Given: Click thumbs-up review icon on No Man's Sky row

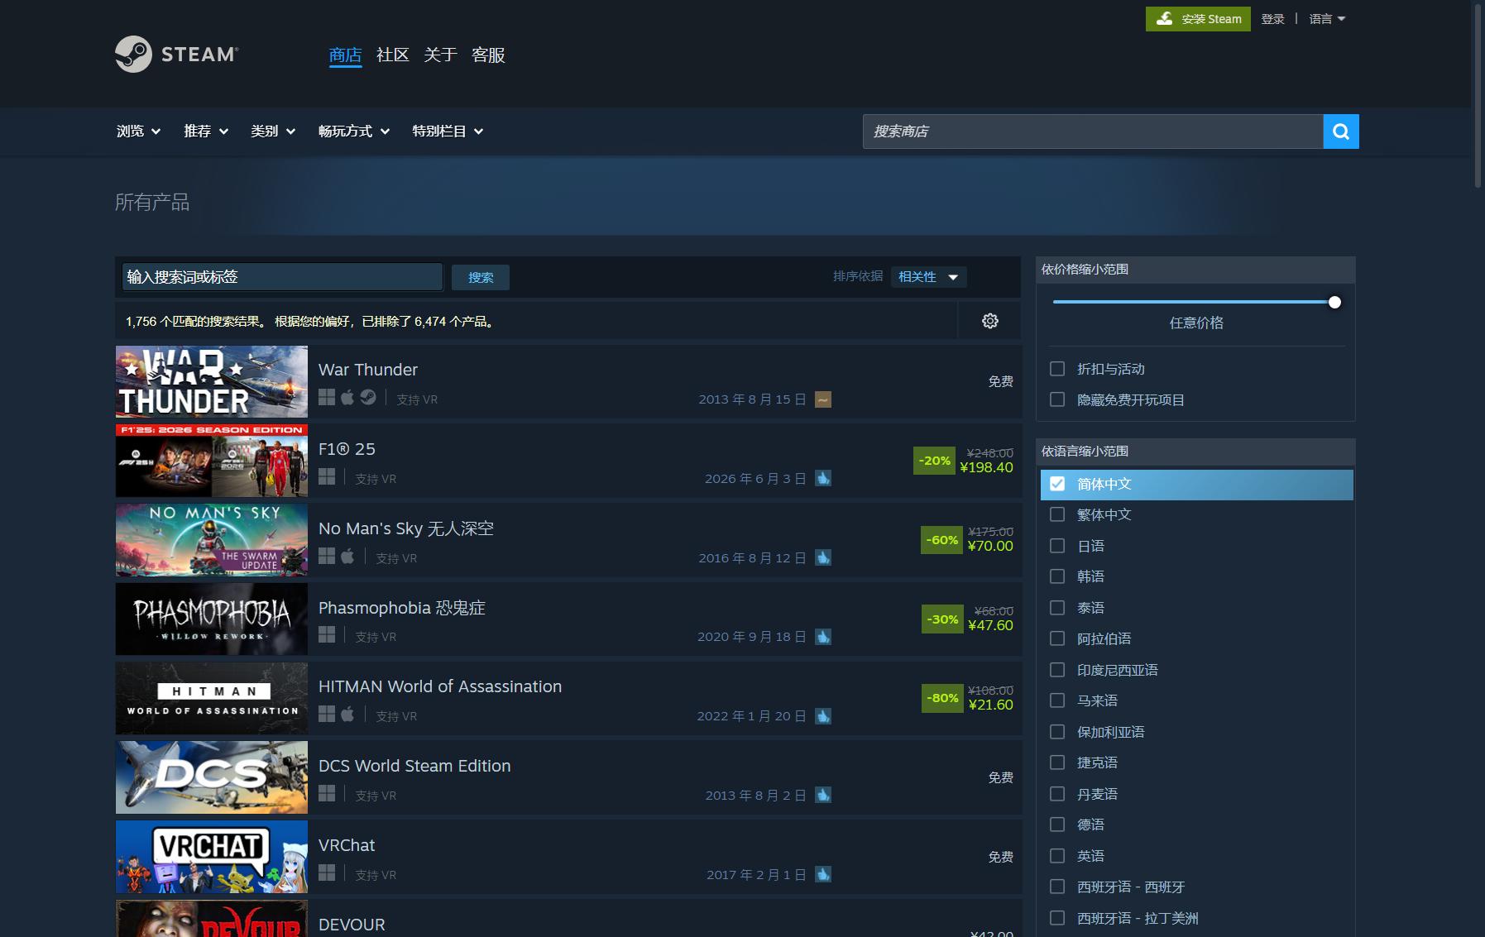Looking at the screenshot, I should tap(822, 557).
